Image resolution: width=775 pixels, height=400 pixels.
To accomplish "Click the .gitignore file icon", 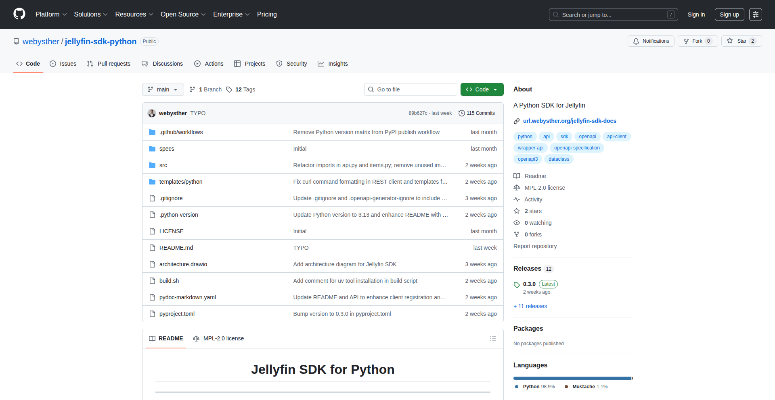I will point(152,198).
